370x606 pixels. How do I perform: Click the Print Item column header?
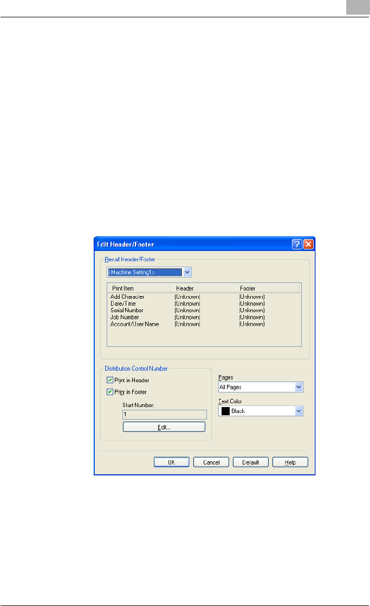[x=139, y=288]
